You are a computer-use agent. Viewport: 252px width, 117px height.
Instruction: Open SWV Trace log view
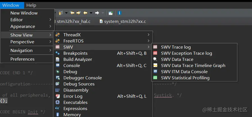coord(194,47)
